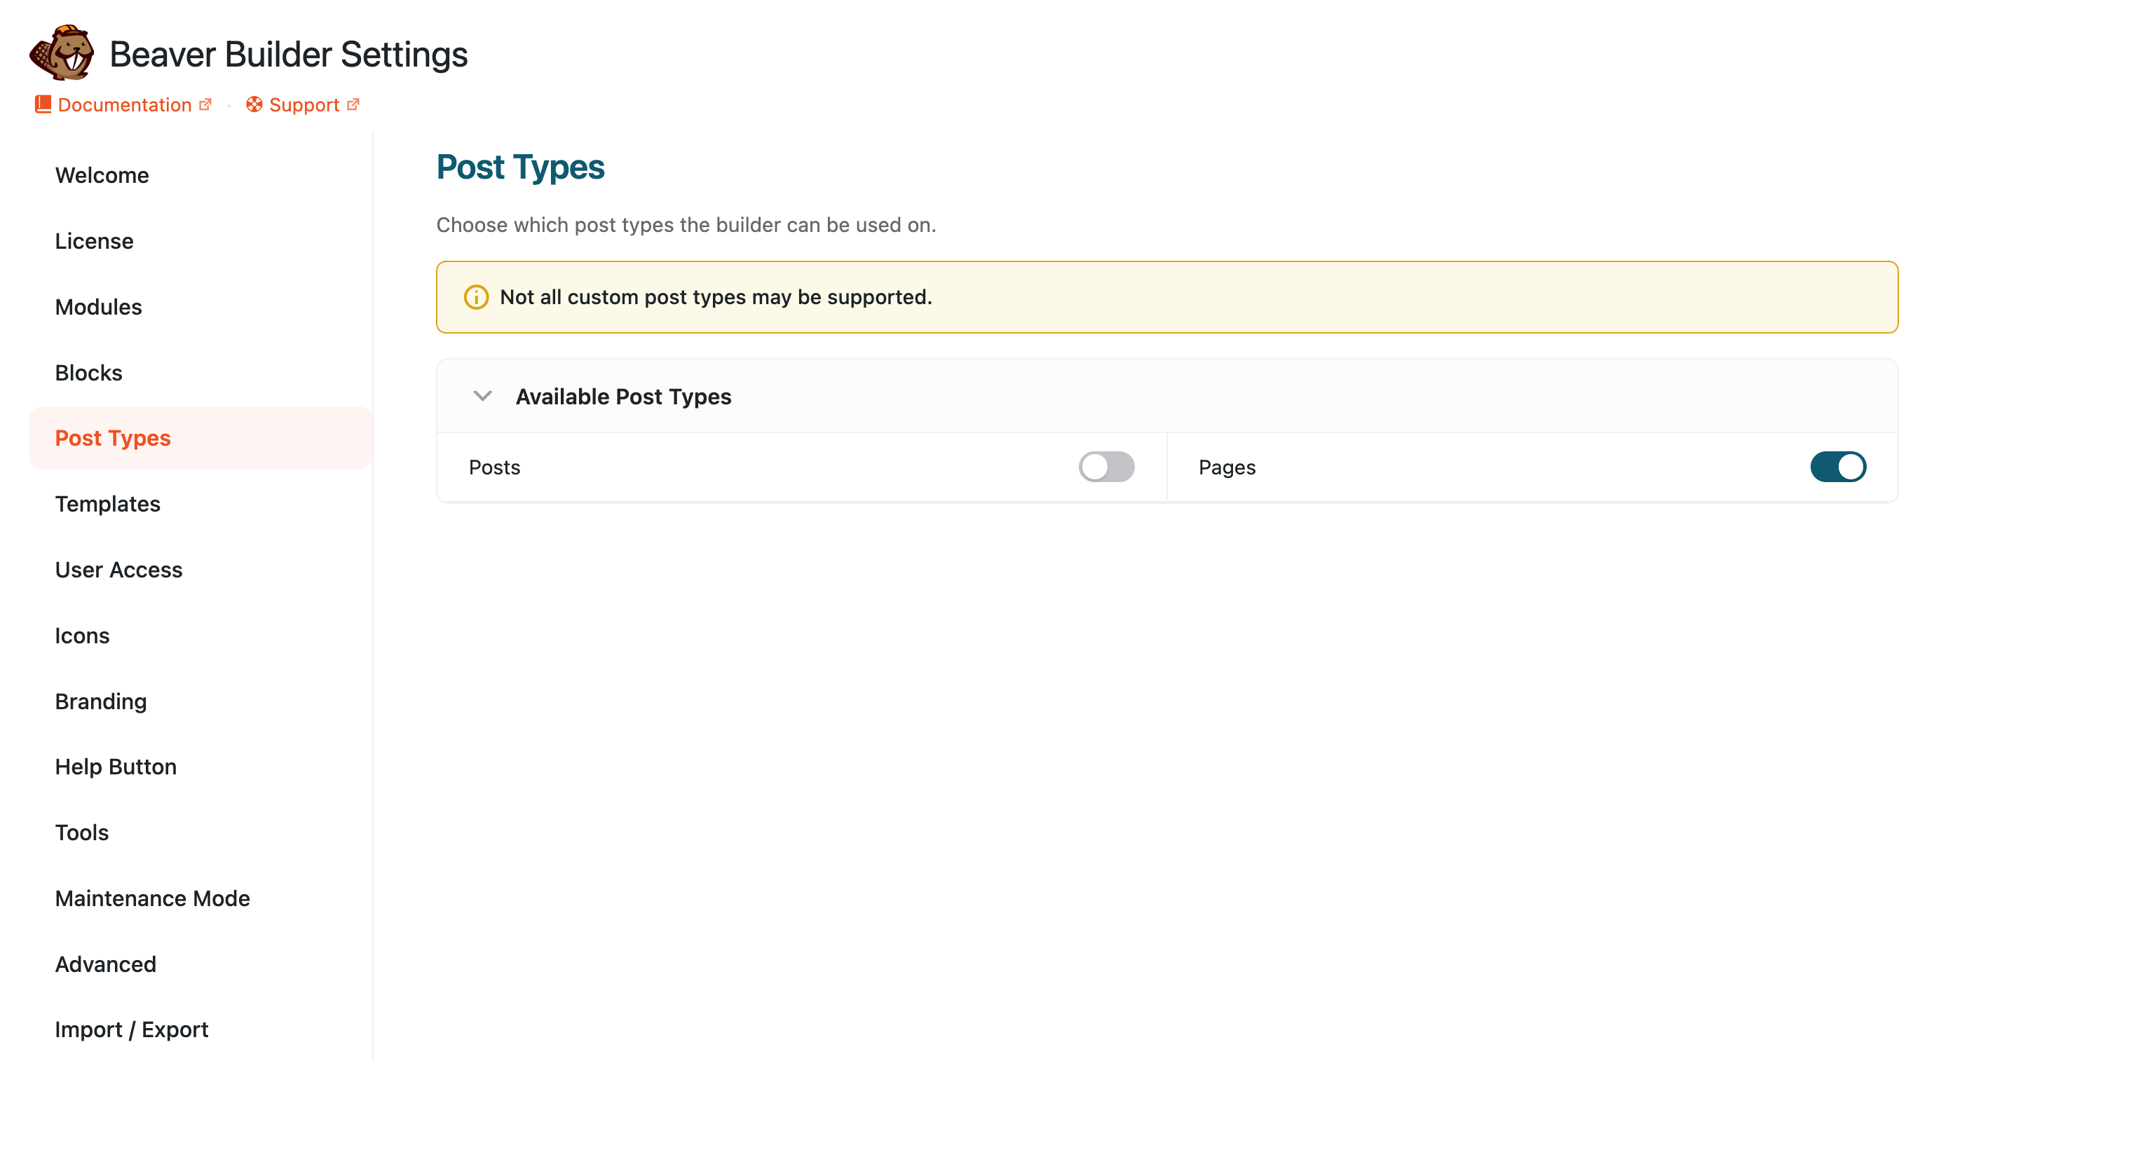The height and width of the screenshot is (1164, 2138).
Task: Open the Support link
Action: pos(304,104)
